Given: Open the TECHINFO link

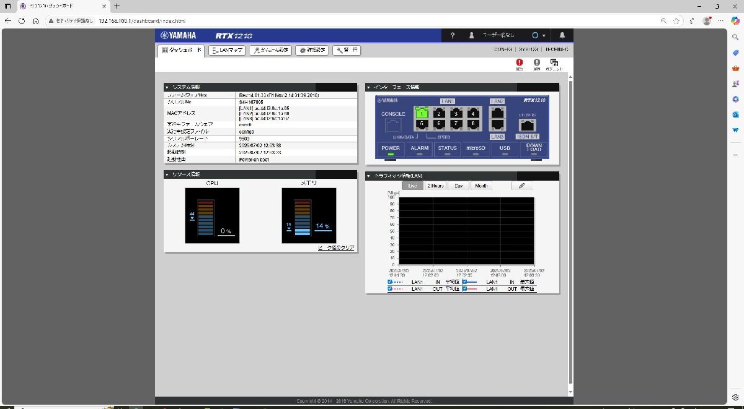Looking at the screenshot, I should click(x=556, y=49).
